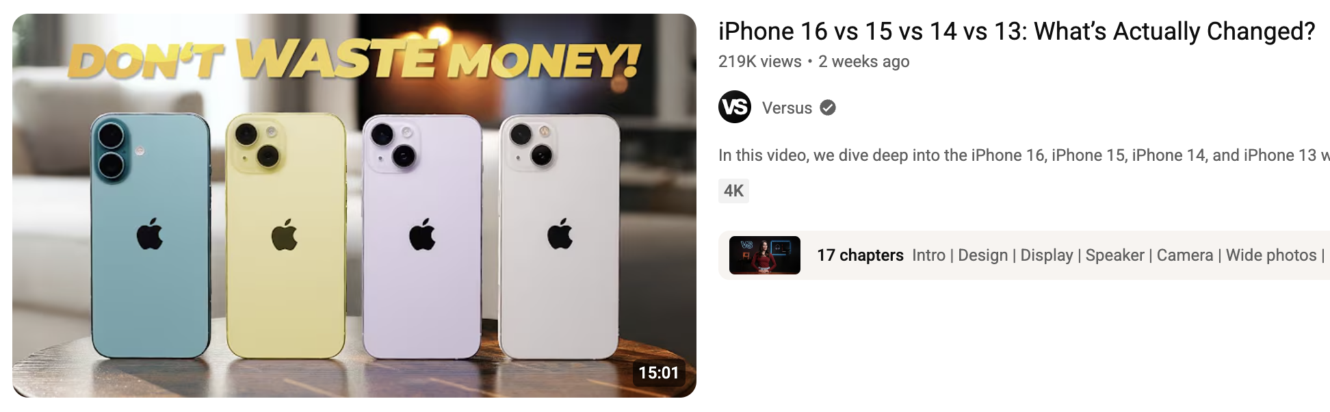Click the video description snippet text
The image size is (1330, 412).
pos(1024,155)
